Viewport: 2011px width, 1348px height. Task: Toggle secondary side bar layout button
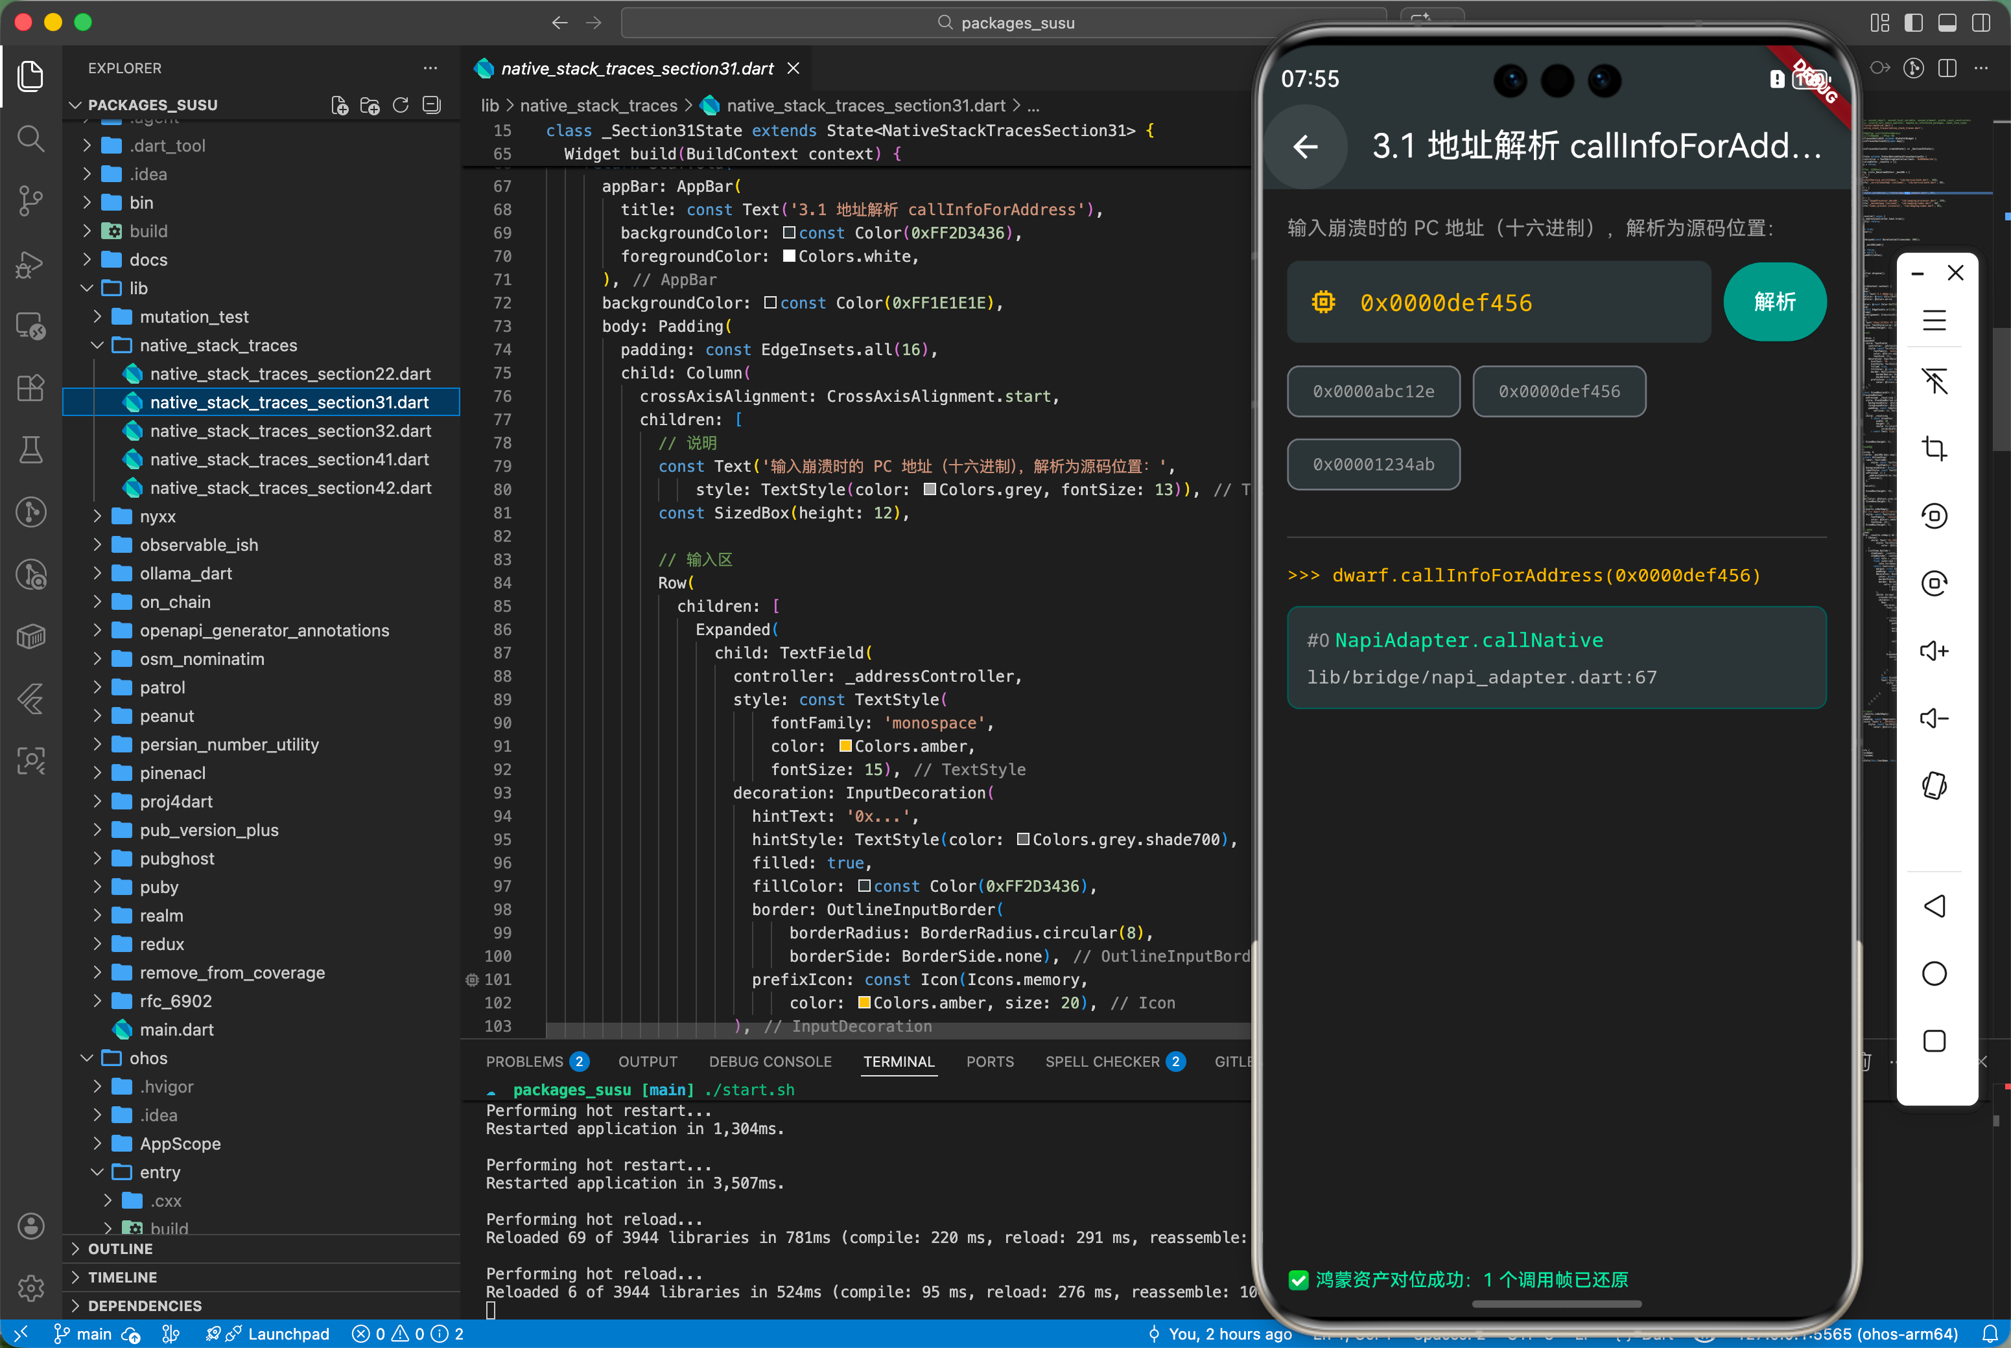1981,22
